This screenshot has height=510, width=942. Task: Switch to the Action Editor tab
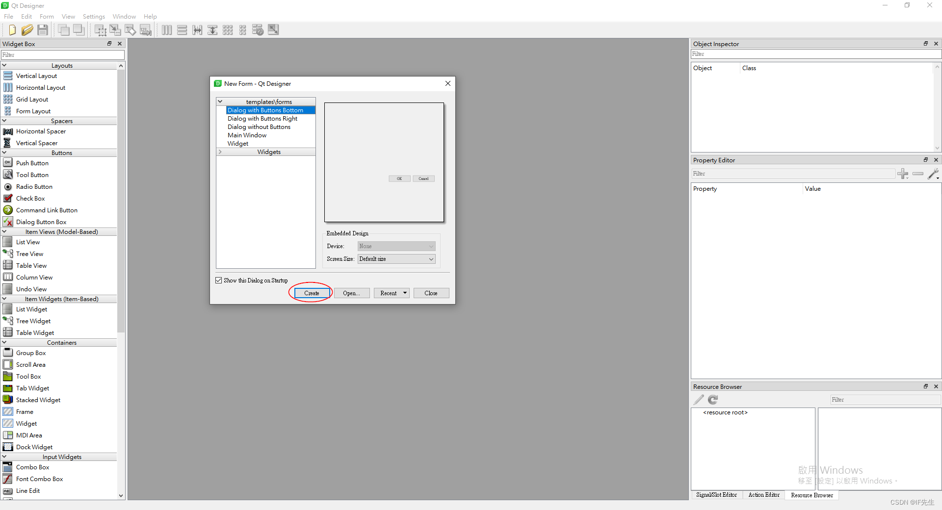coord(764,495)
